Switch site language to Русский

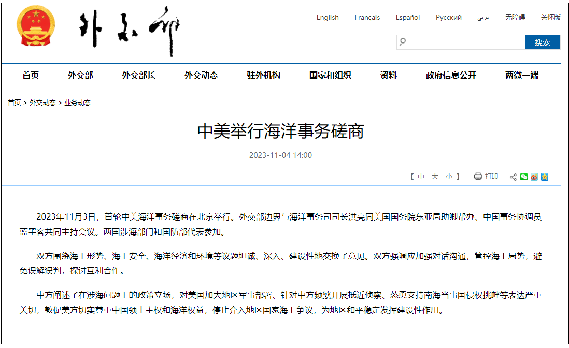pyautogui.click(x=448, y=17)
